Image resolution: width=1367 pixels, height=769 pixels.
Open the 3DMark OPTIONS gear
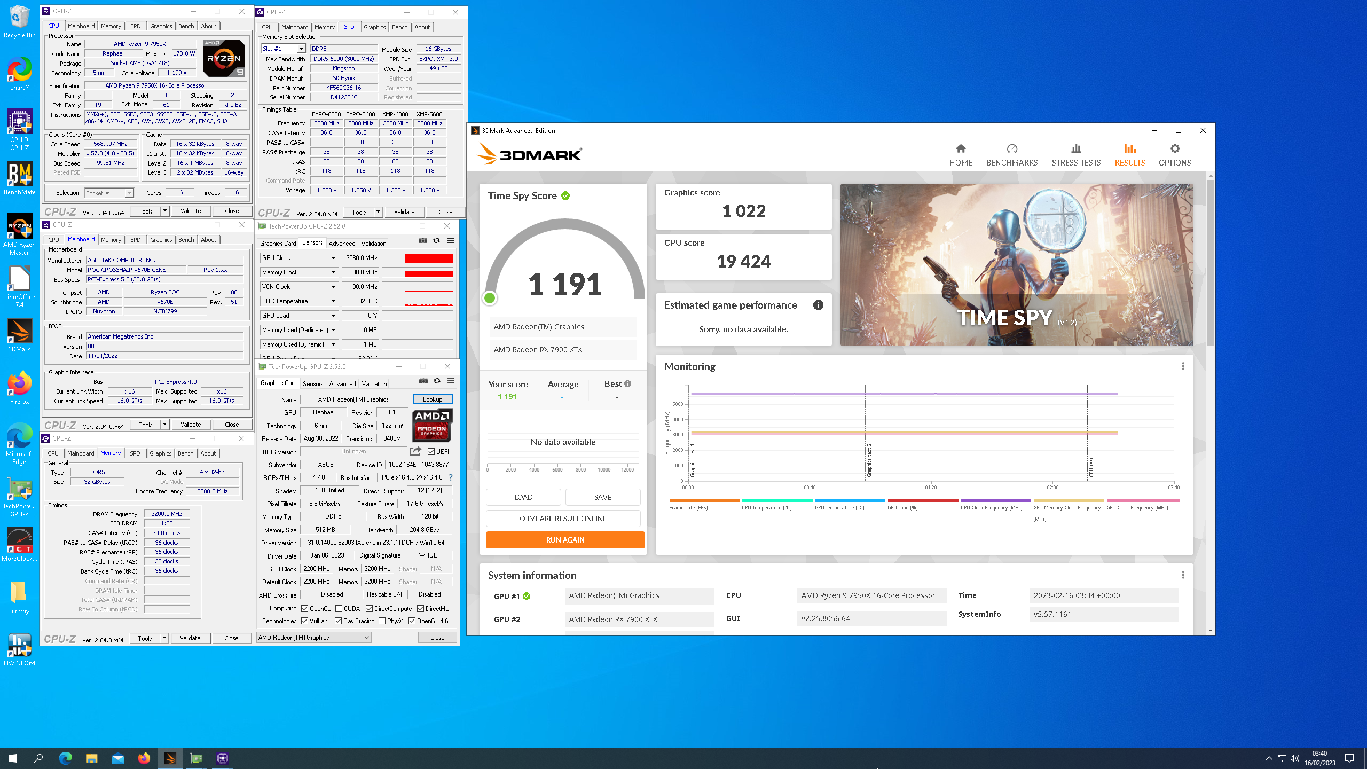(1174, 155)
